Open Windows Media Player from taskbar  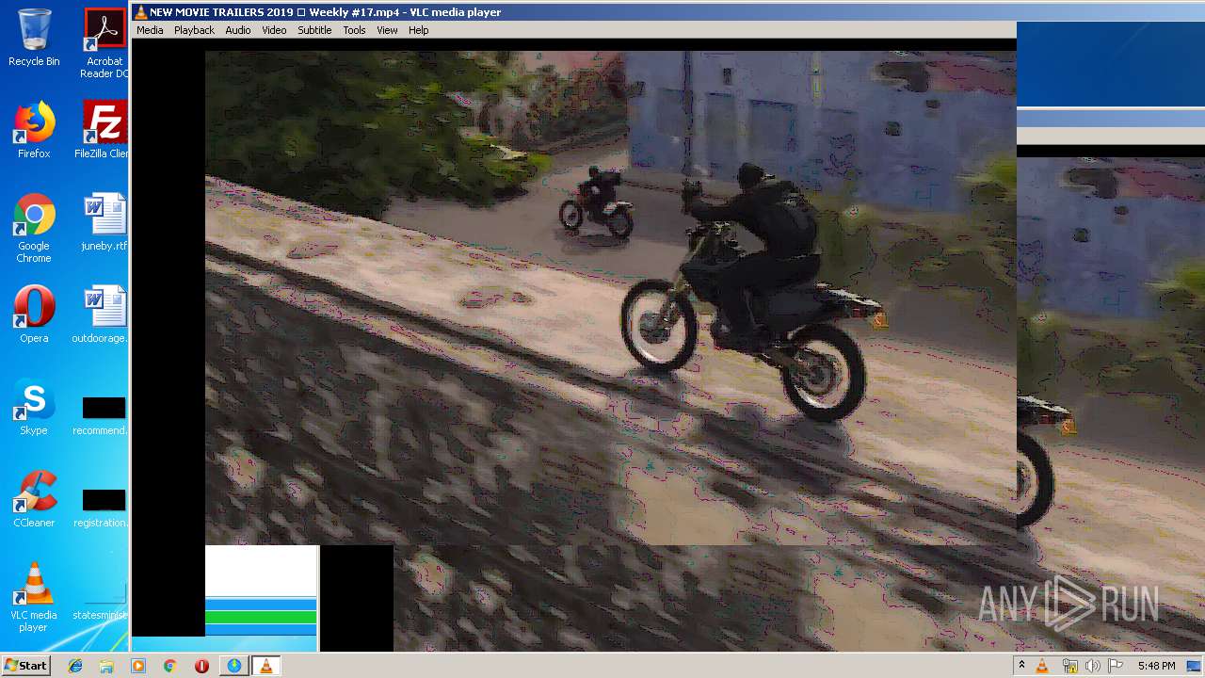[x=138, y=666]
